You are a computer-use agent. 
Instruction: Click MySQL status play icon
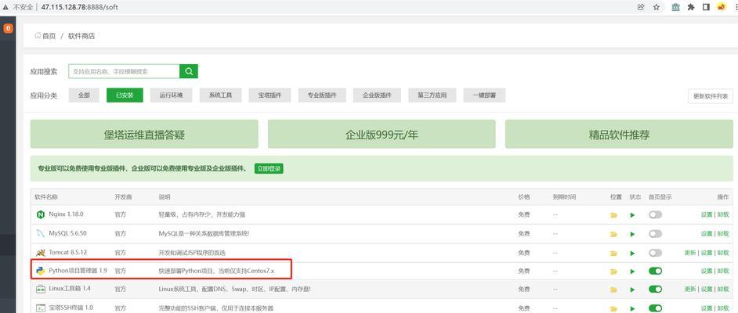[x=632, y=234]
